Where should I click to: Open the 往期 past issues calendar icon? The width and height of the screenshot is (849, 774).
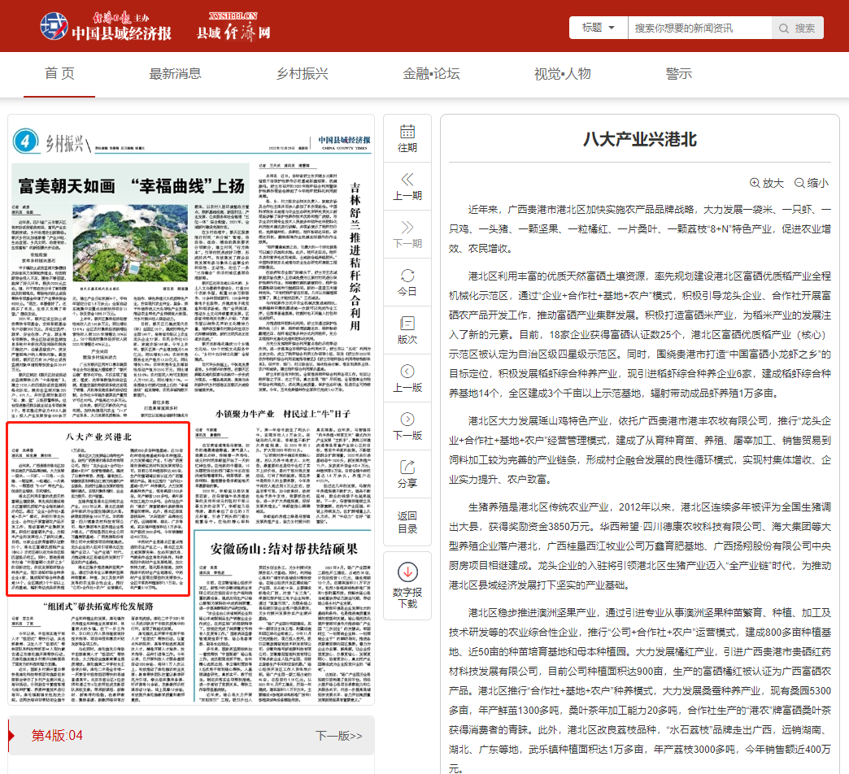coord(409,139)
